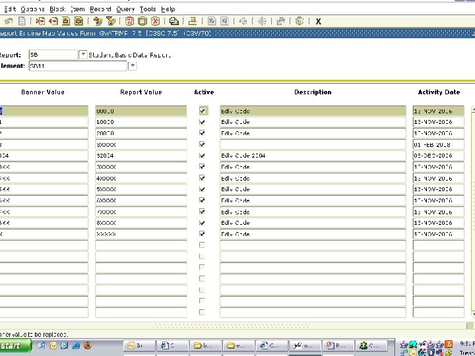Toggle Active checkbox for 32004 row
The width and height of the screenshot is (475, 356).
202,156
